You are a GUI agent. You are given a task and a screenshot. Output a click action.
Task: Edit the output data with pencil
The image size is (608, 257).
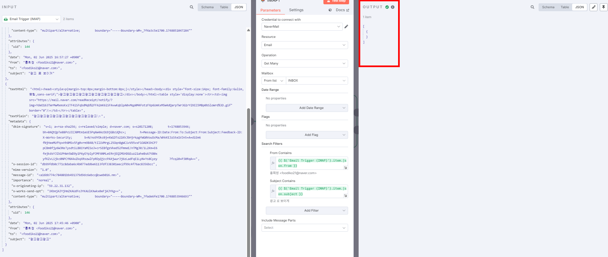point(594,7)
